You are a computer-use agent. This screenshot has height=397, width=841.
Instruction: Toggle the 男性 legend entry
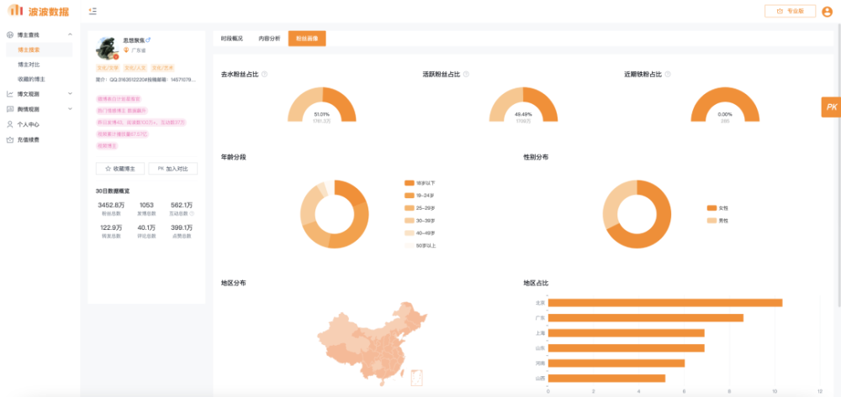click(717, 221)
